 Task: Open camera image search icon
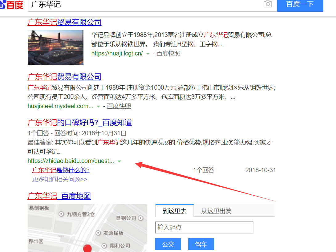268,4
